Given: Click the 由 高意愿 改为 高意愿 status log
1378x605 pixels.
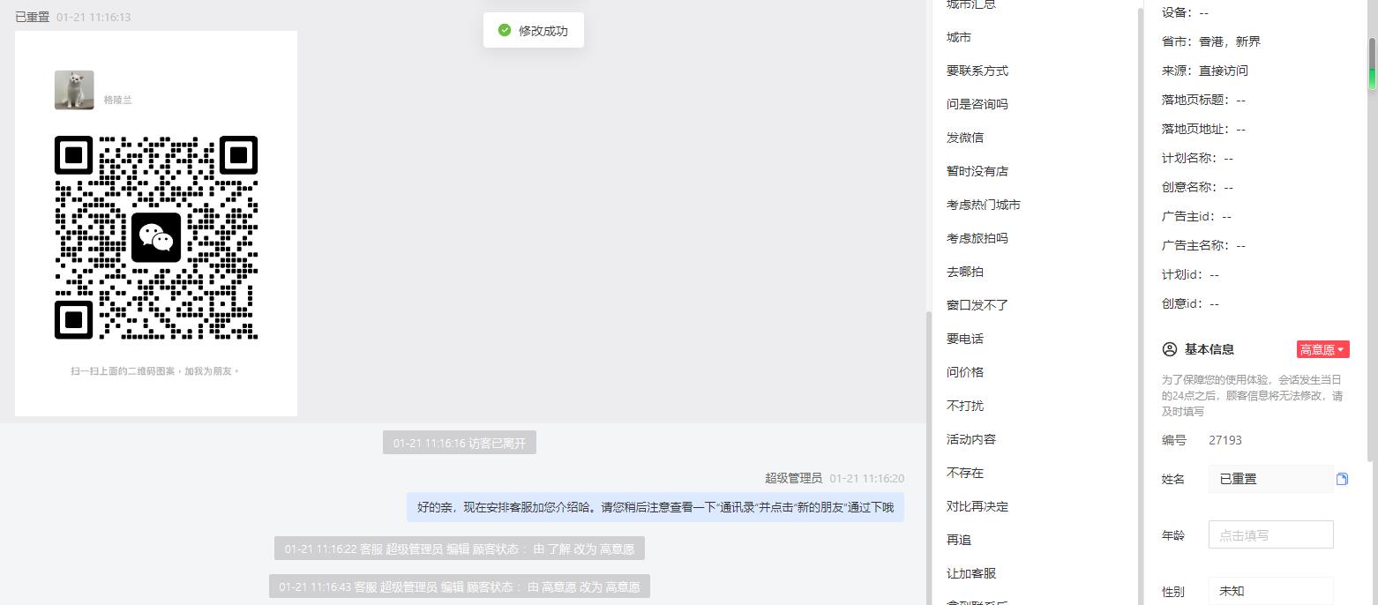Looking at the screenshot, I should pyautogui.click(x=460, y=586).
